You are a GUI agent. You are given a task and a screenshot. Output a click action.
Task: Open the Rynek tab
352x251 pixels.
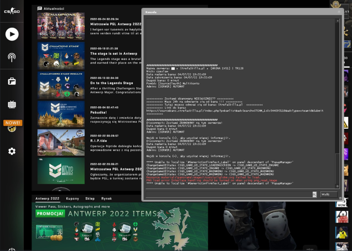pos(106,199)
